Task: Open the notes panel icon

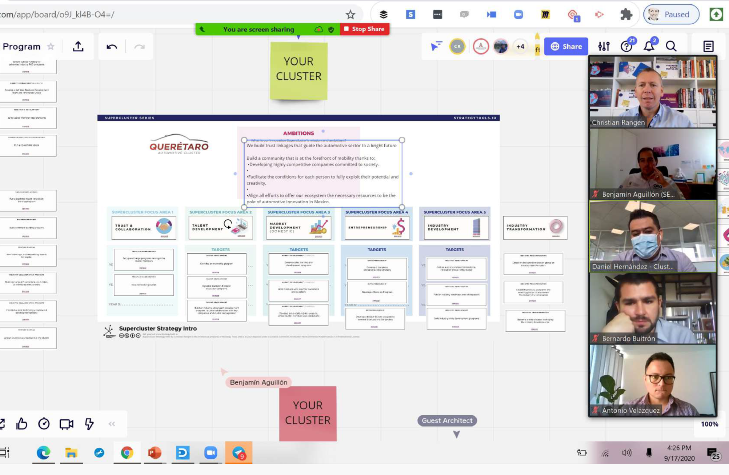Action: [708, 47]
